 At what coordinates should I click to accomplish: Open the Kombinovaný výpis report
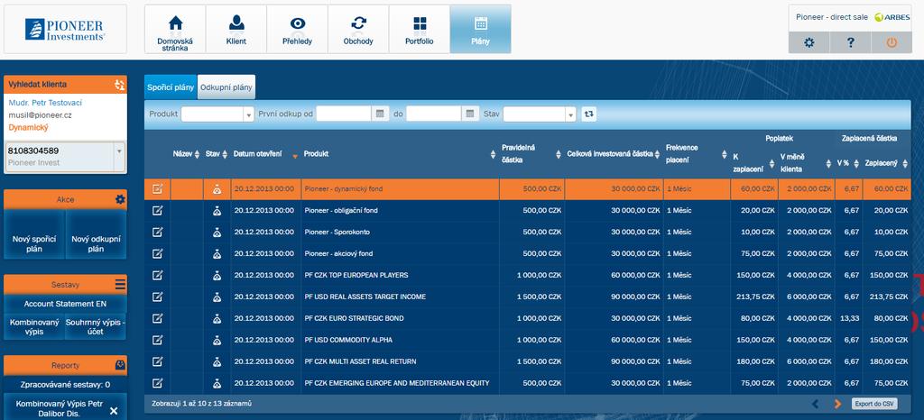(35, 326)
